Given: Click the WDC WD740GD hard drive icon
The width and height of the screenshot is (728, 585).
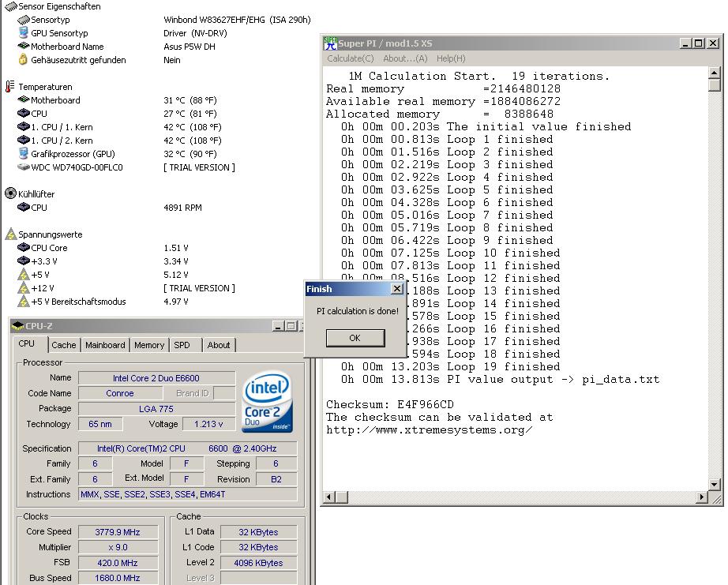Looking at the screenshot, I should (x=24, y=167).
